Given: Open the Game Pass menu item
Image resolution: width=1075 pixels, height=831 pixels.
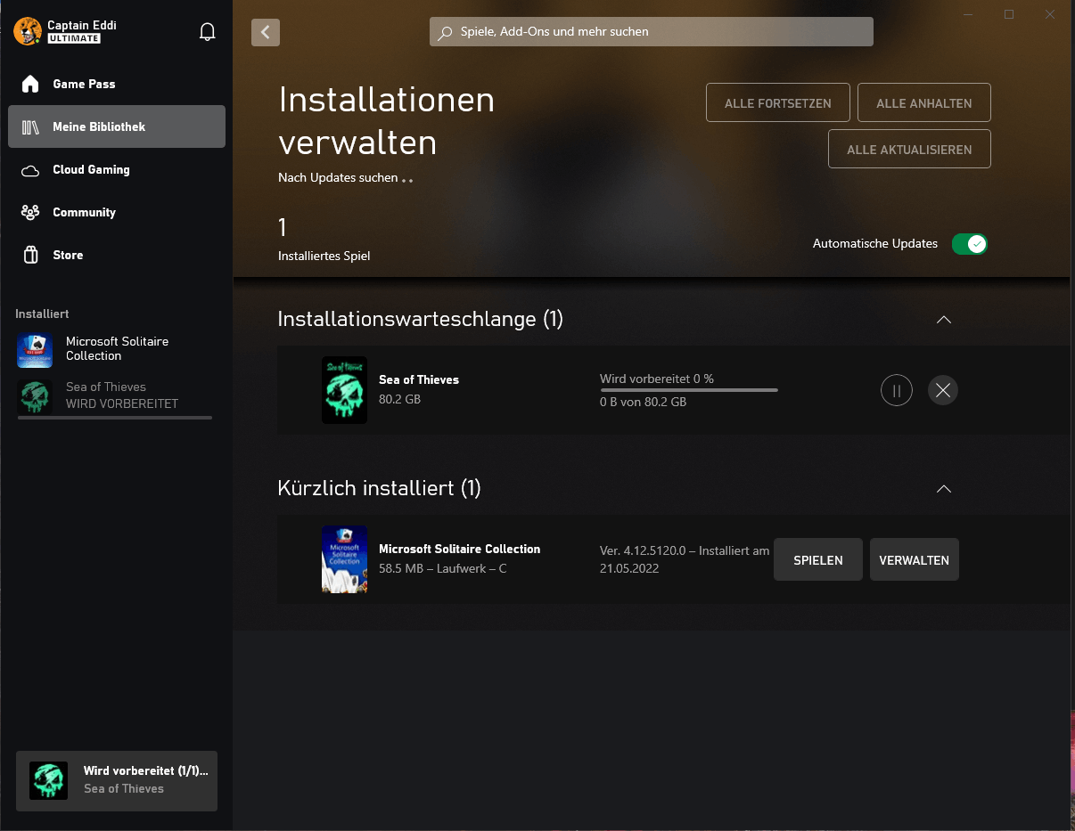Looking at the screenshot, I should pos(117,84).
